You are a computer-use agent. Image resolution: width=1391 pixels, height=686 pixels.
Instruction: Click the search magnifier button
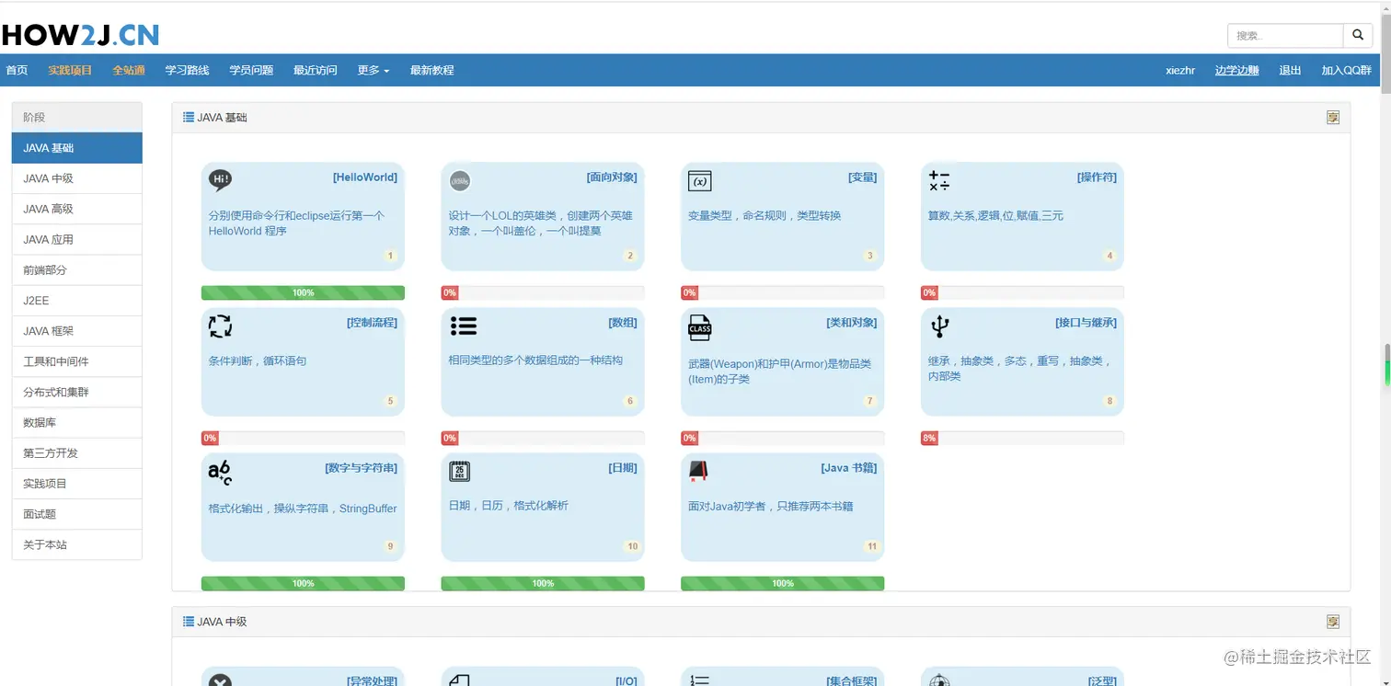click(1358, 36)
